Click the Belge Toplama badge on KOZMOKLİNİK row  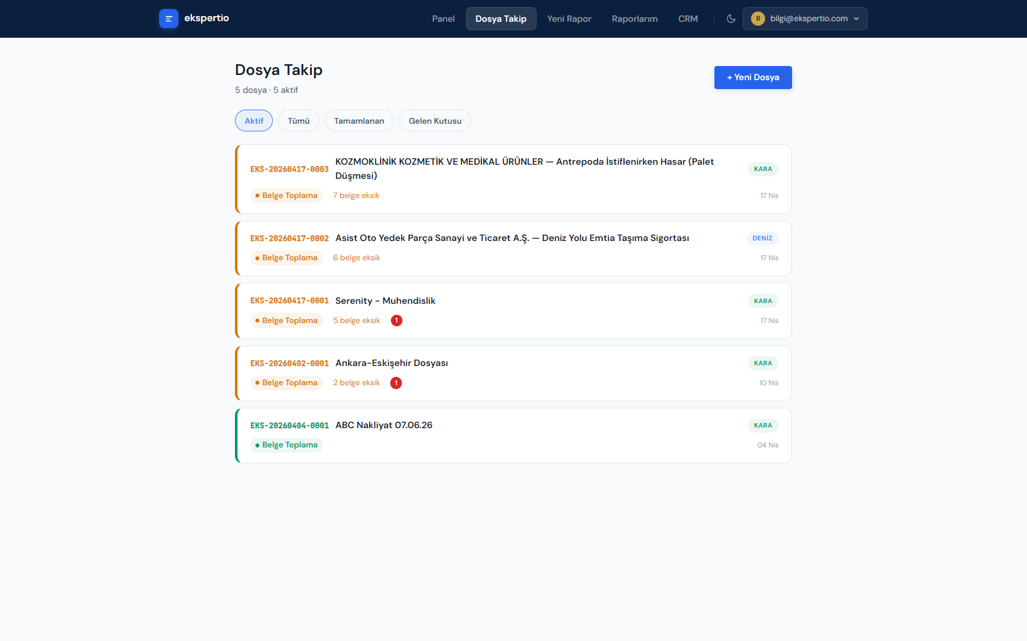click(x=286, y=196)
